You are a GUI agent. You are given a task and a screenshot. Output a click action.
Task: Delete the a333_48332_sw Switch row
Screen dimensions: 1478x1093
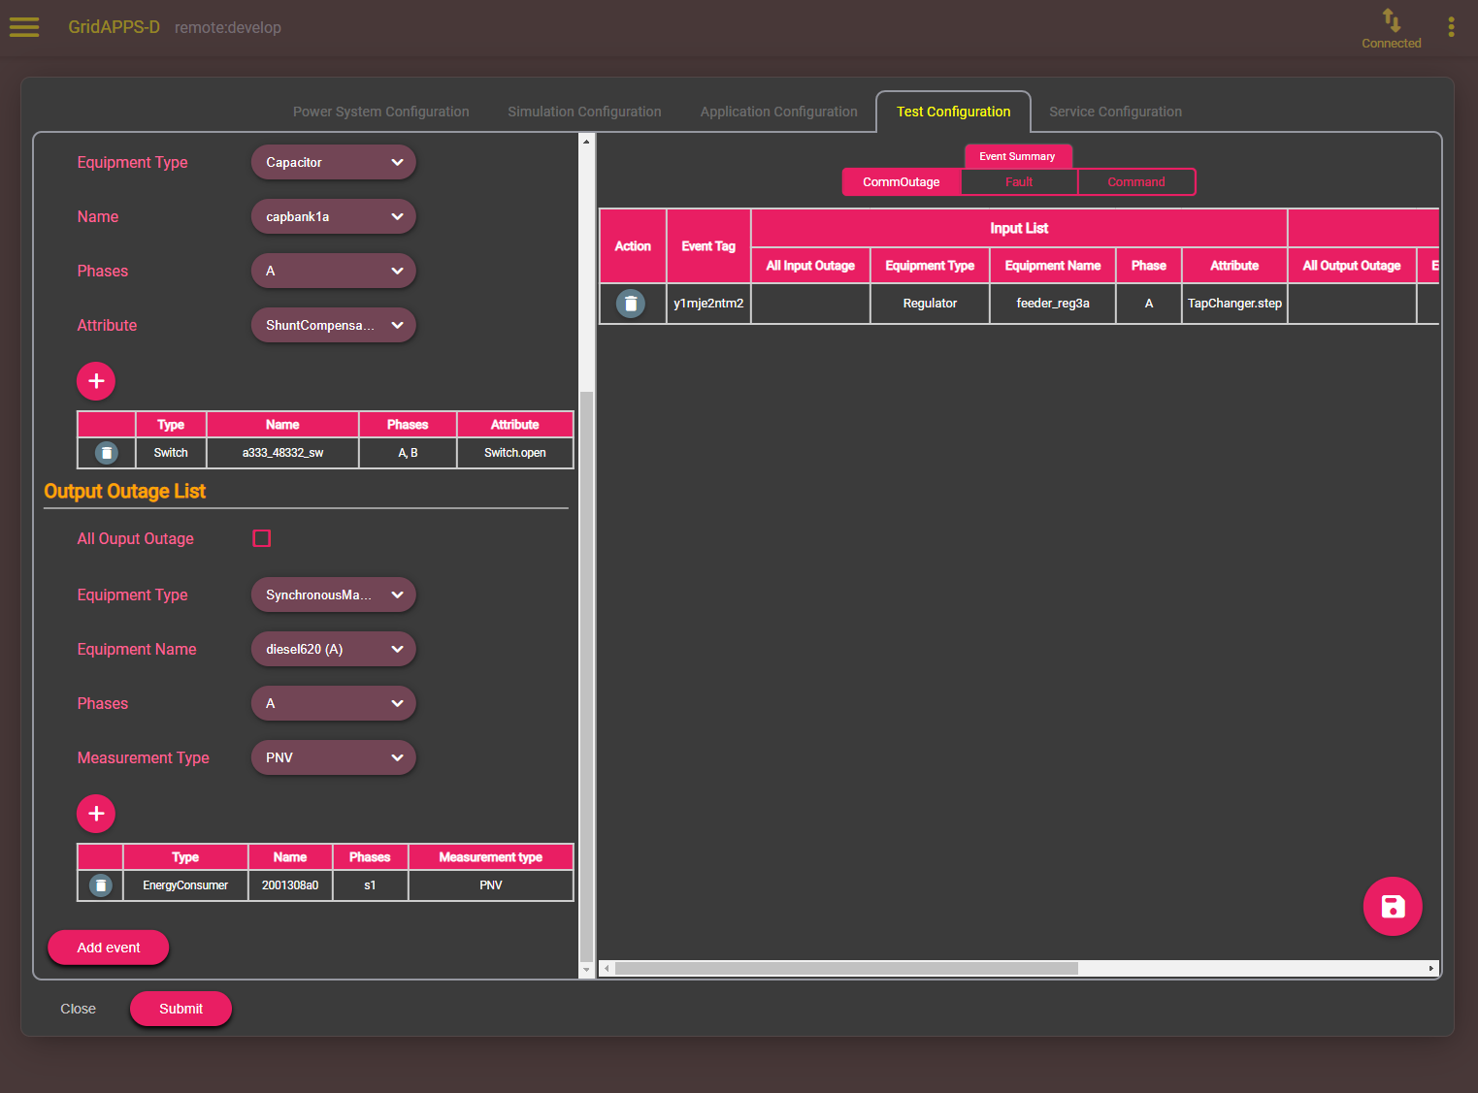(107, 453)
